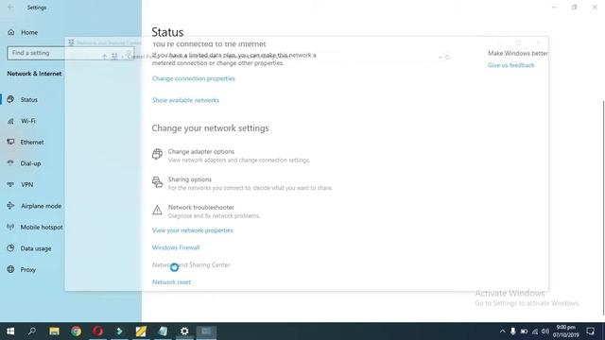Click the Ethernet monitor icon in sidebar
The height and width of the screenshot is (340, 605).
tap(10, 142)
